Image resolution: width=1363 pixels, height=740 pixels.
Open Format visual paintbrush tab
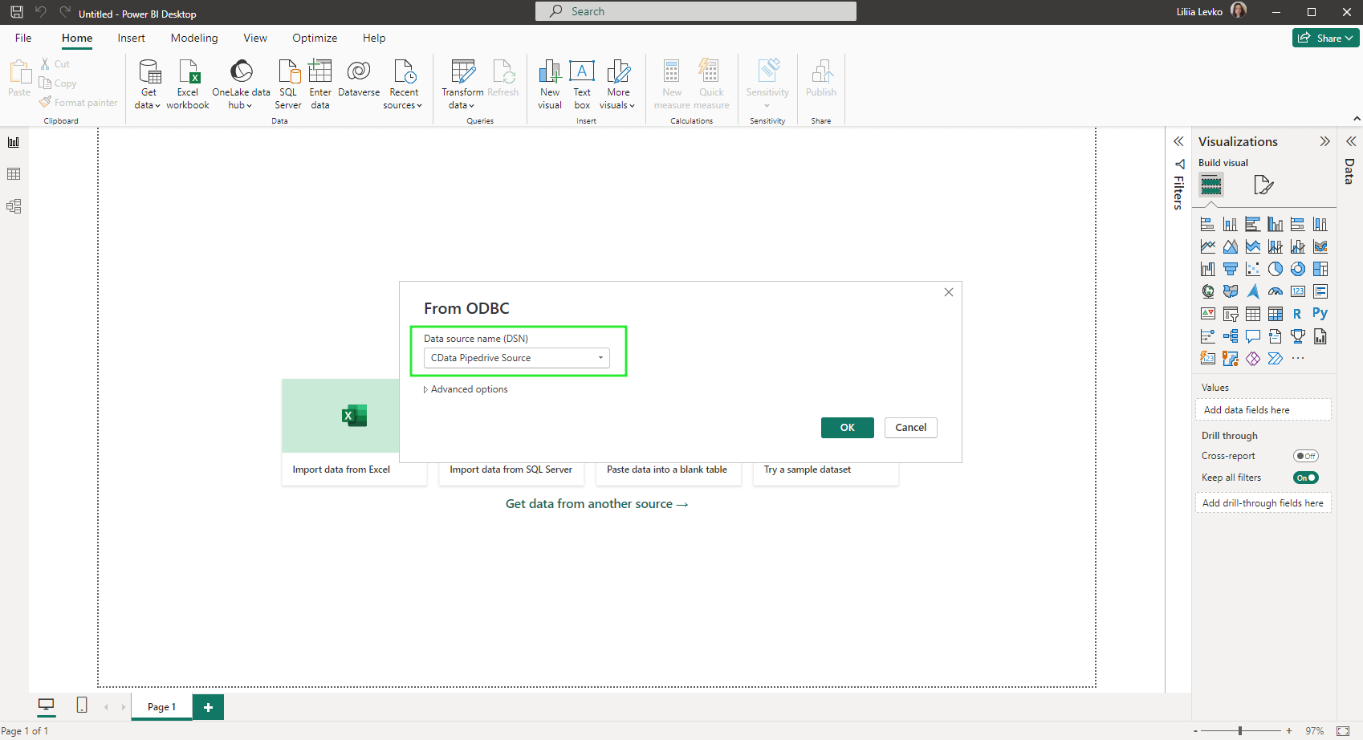(x=1263, y=185)
